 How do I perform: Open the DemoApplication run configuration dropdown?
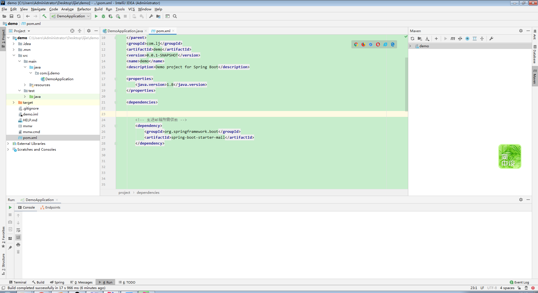[x=71, y=16]
